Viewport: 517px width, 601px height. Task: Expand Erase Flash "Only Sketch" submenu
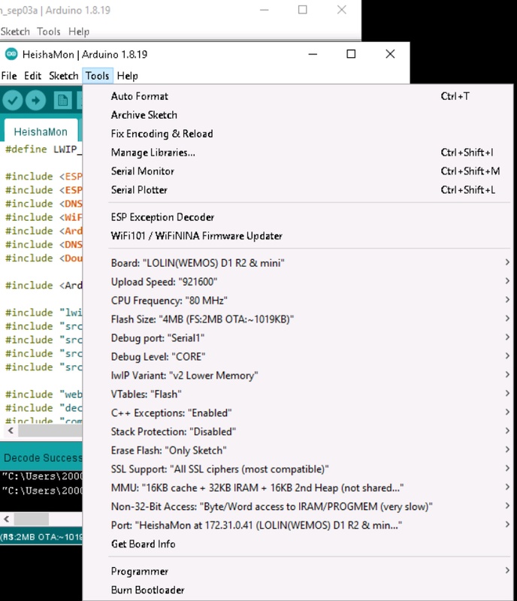click(298, 452)
